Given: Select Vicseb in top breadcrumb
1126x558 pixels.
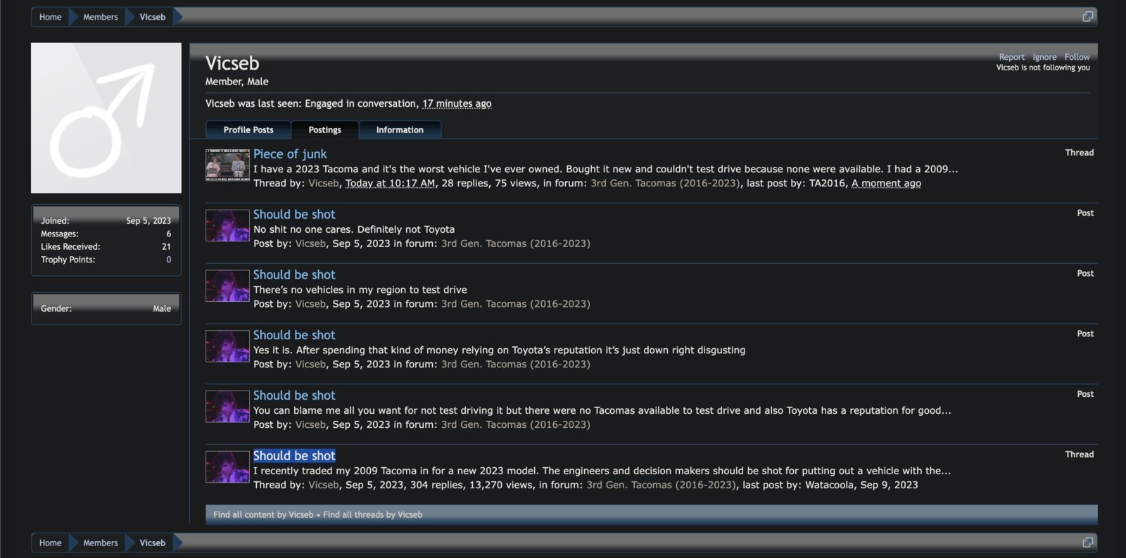Looking at the screenshot, I should [x=152, y=16].
